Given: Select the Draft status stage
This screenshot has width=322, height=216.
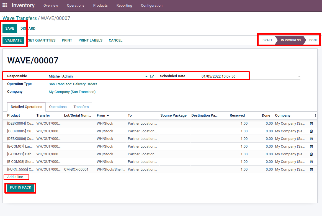Looking at the screenshot, I should tap(267, 40).
